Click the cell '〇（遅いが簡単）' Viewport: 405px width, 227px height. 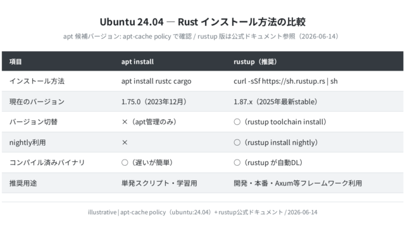tap(147, 163)
